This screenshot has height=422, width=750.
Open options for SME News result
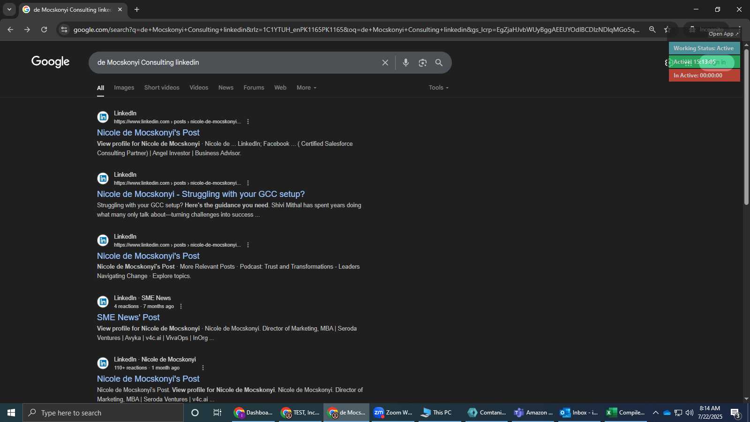pos(181,306)
